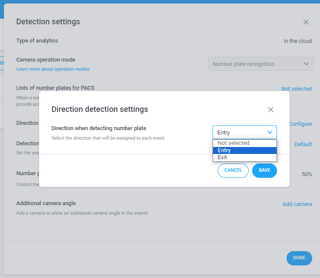This screenshot has width=320, height=278.
Task: Save the direction detection settings
Action: click(x=264, y=170)
